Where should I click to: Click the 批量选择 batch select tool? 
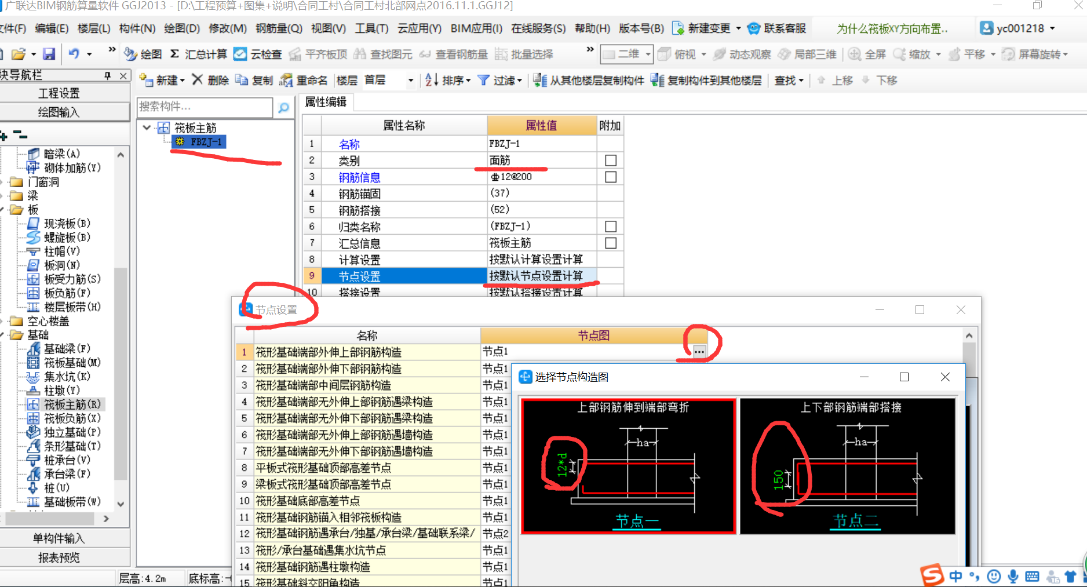[524, 54]
